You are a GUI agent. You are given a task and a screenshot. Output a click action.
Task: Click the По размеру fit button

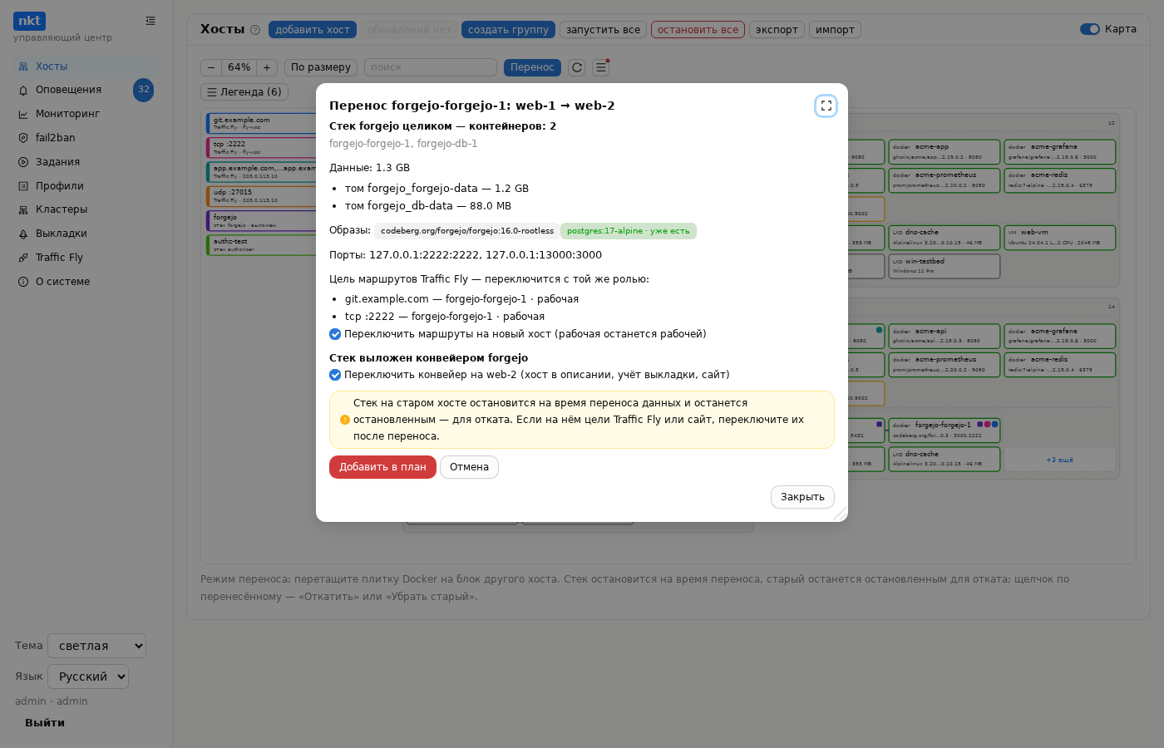coord(321,67)
